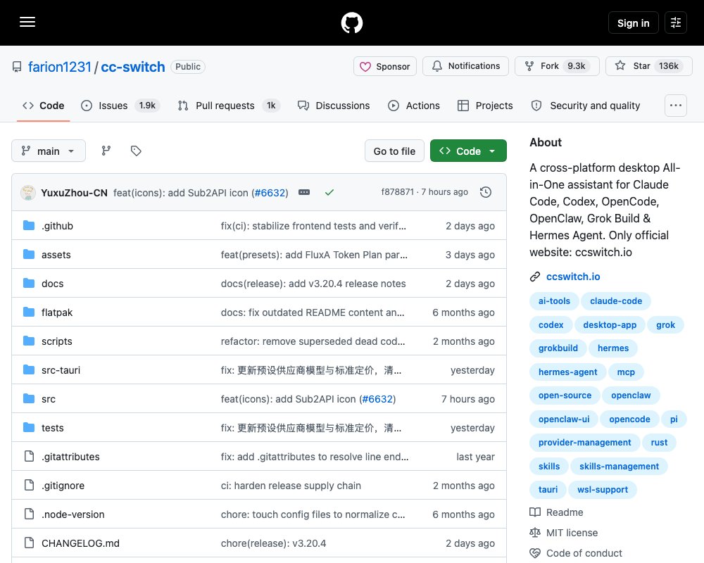Click 'docs(release): add v3.20.4 release notes' commit
The height and width of the screenshot is (563, 704).
[x=313, y=284]
